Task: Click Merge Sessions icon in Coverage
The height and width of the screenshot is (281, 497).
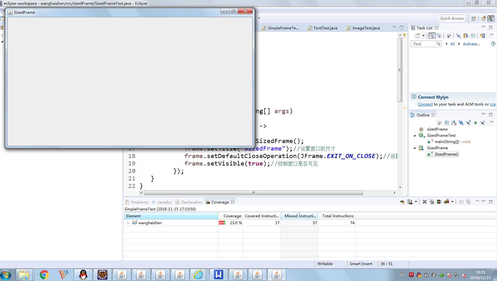Action: click(x=439, y=202)
